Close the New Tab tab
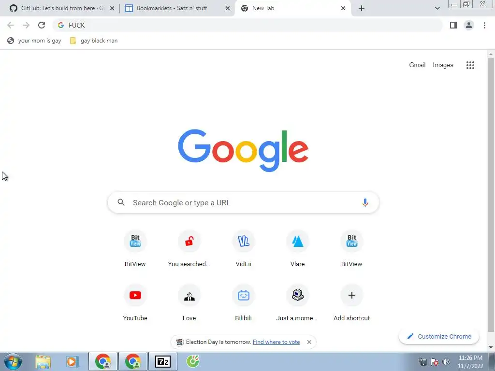495x371 pixels. tap(343, 8)
